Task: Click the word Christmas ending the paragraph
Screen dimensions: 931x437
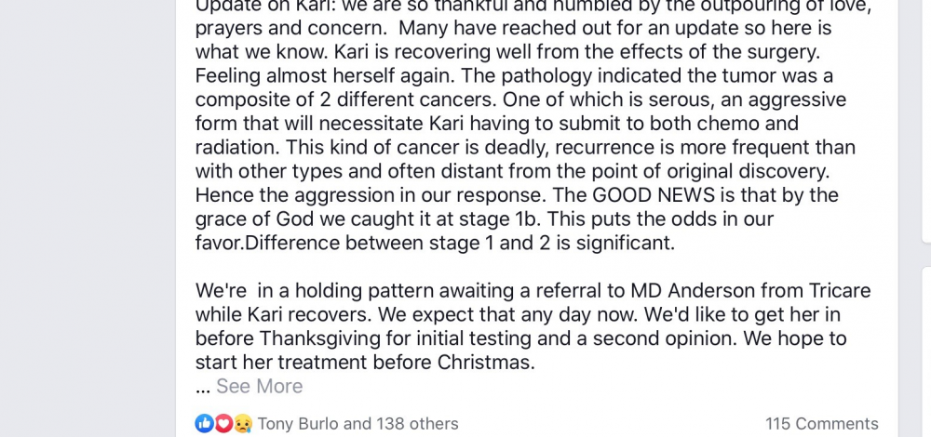Action: coord(486,363)
